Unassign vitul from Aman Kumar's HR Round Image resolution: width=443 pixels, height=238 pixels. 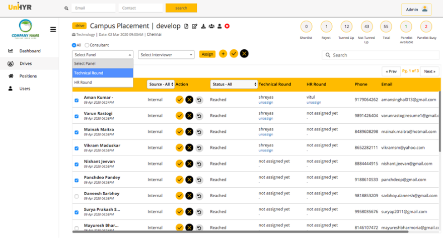coord(314,103)
